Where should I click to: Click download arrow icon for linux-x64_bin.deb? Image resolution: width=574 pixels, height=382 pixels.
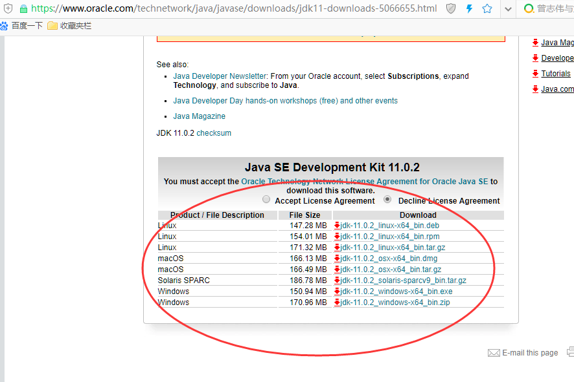coord(337,226)
